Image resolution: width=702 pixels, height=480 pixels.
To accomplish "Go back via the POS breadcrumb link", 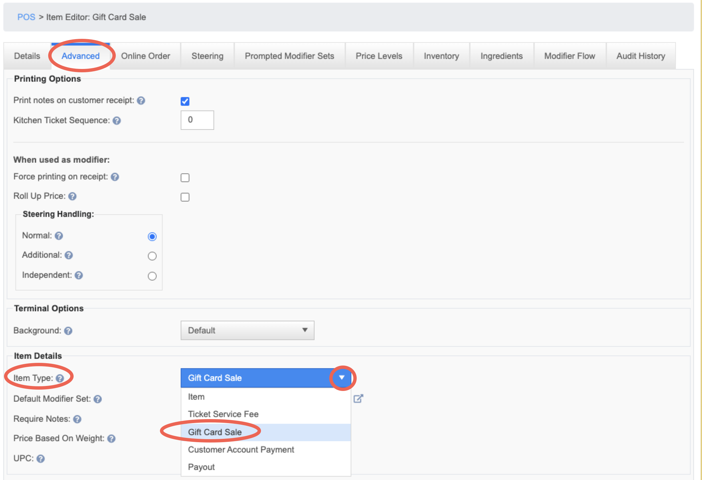I will 26,17.
